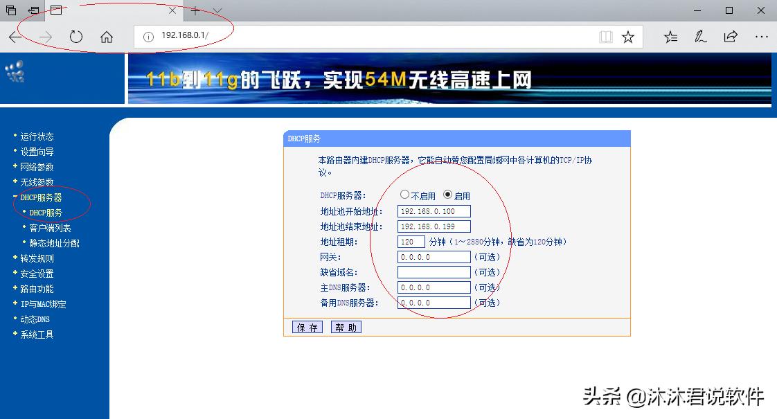Click the 地址租期 lease time input field

[x=411, y=241]
